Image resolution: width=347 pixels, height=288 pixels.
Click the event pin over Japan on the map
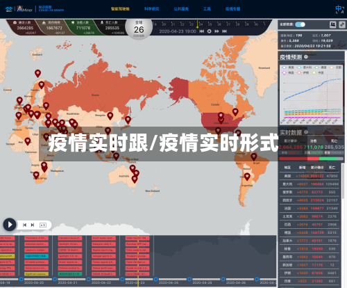[x=128, y=120]
